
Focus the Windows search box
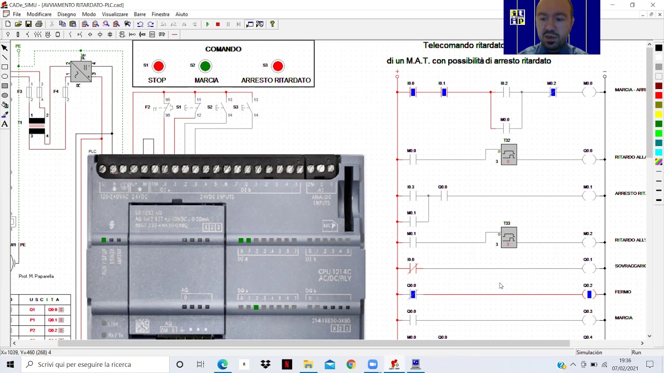[95, 365]
